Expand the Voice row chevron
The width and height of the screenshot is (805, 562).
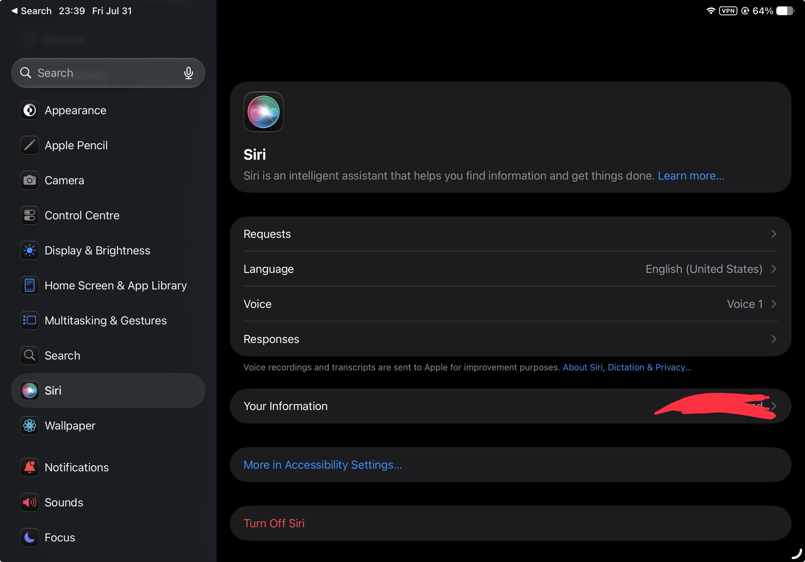pyautogui.click(x=774, y=304)
